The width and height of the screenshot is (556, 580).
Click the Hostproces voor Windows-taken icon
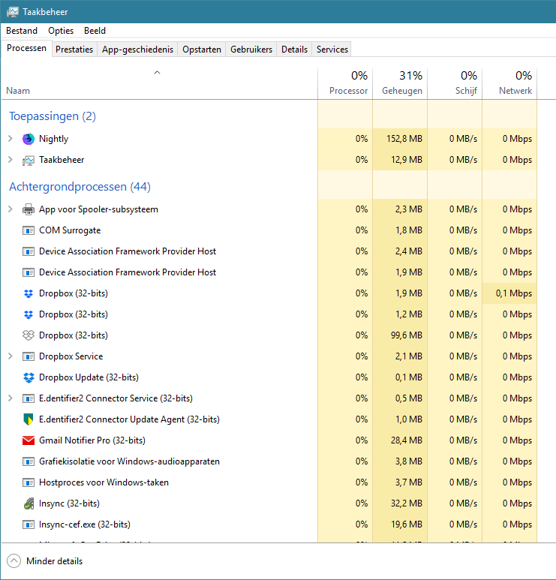pyautogui.click(x=29, y=482)
